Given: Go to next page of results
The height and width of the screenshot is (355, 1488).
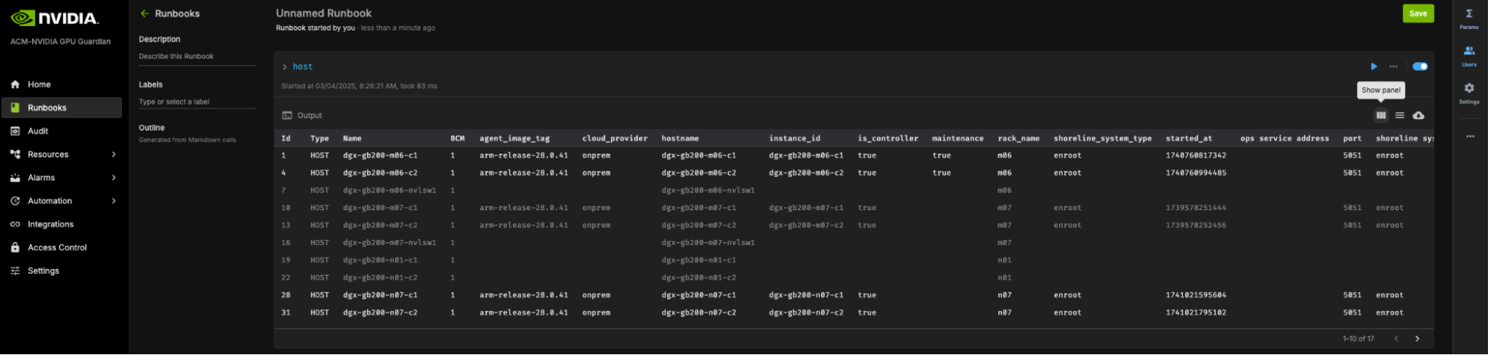Looking at the screenshot, I should pos(1417,339).
